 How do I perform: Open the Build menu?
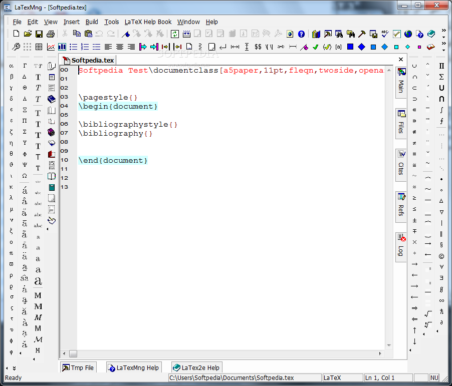[92, 22]
